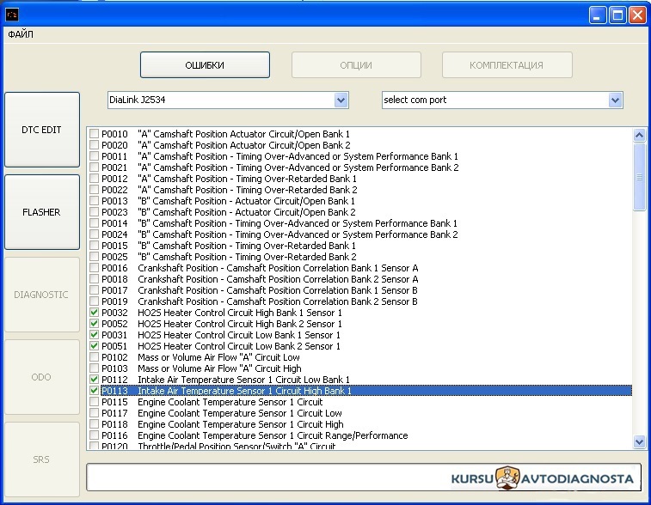Screen dimensions: 651x505
Task: Open the FLASHER section
Action: (x=42, y=212)
